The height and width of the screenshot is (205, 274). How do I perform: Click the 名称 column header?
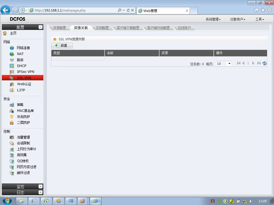(x=132, y=53)
